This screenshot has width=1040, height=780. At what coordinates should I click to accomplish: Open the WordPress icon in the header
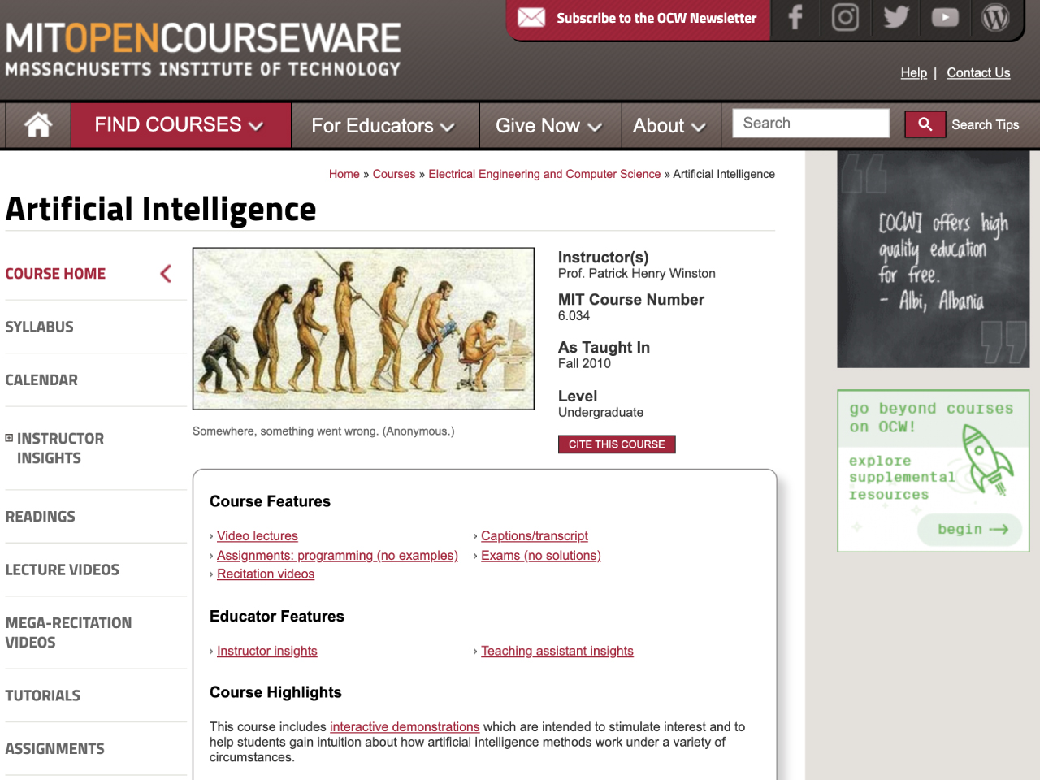pos(995,17)
